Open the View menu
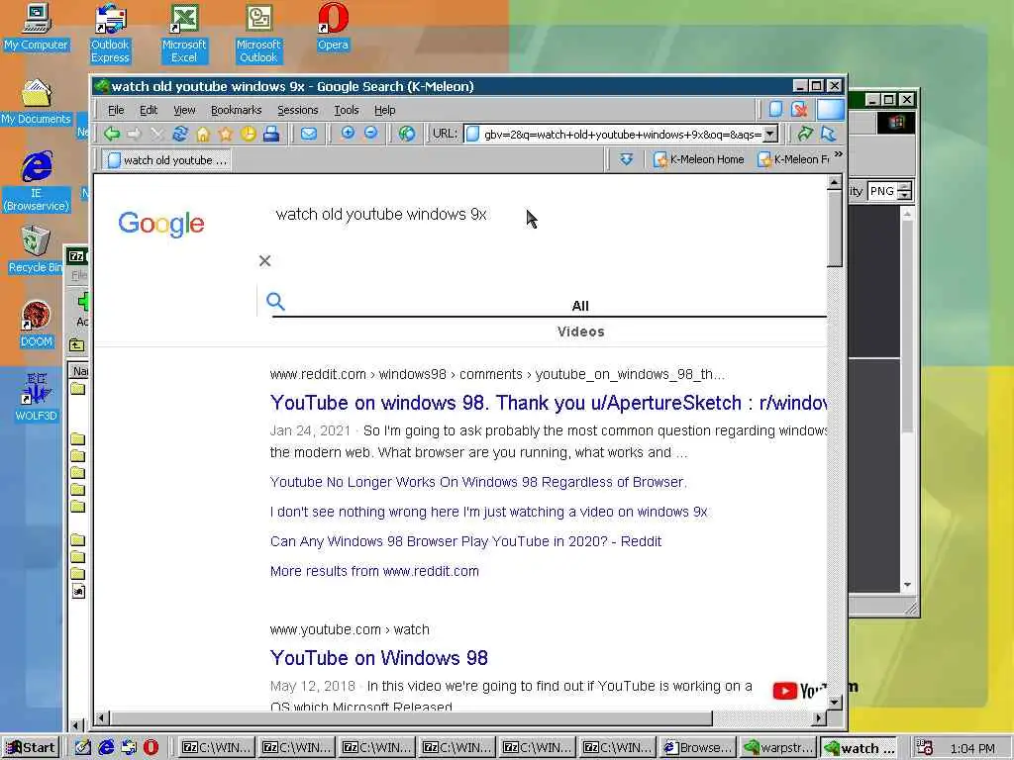1014x760 pixels. pyautogui.click(x=184, y=110)
